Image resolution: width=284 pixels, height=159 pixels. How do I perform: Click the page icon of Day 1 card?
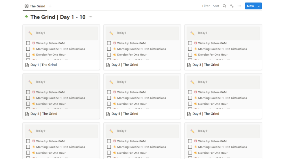pos(27,65)
